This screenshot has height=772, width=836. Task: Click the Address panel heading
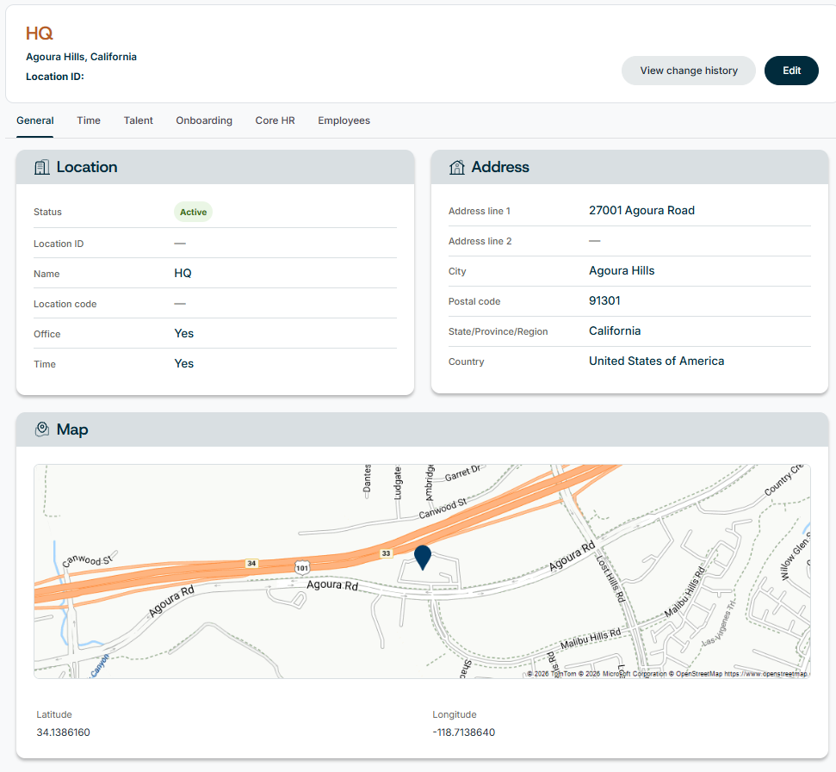[x=500, y=167]
